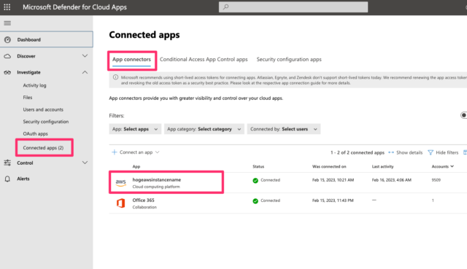Screen dimensions: 467x269
Task: Click the Investigate binoculars icon
Action: click(7, 72)
